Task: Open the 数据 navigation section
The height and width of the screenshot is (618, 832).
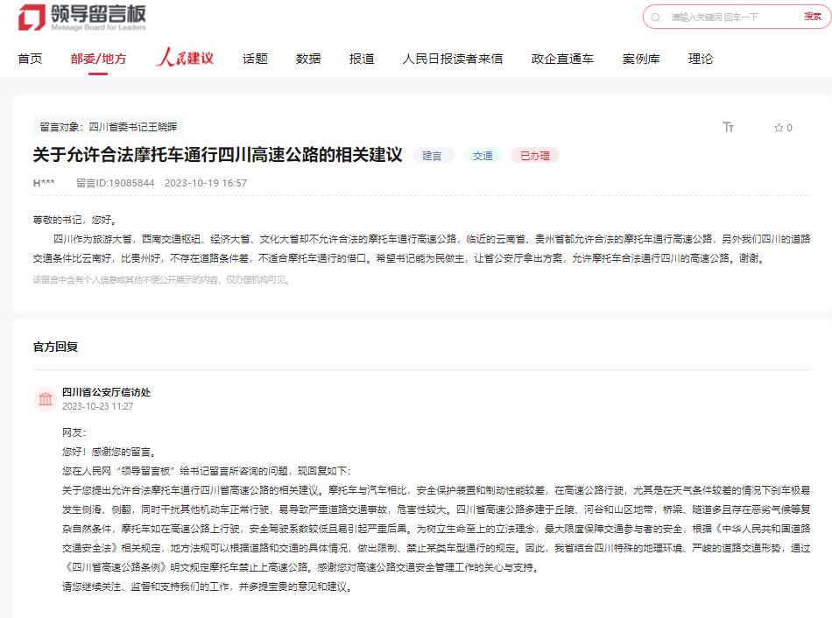Action: (308, 59)
